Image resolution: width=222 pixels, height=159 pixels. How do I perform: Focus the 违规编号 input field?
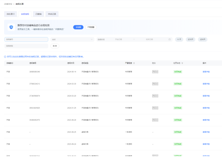pos(26,39)
